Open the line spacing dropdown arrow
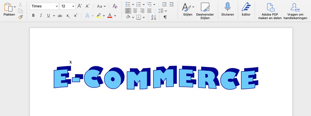 click(166, 11)
